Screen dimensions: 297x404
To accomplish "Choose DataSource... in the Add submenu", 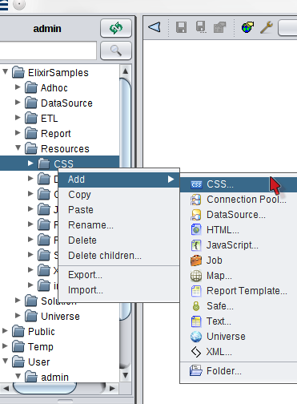I will [239, 215].
